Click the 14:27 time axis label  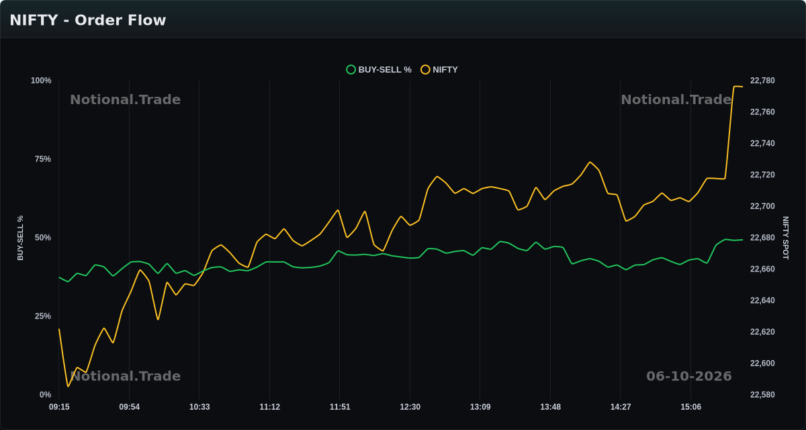[621, 407]
